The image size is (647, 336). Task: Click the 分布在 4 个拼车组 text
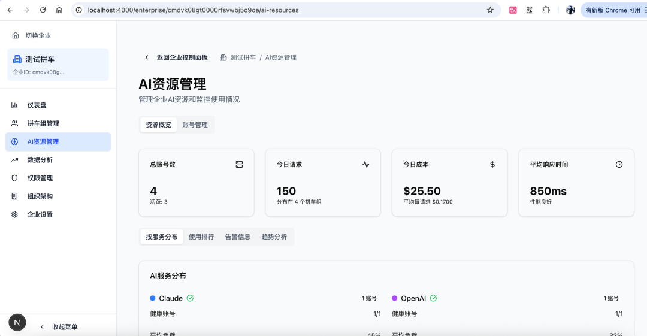[x=299, y=202]
